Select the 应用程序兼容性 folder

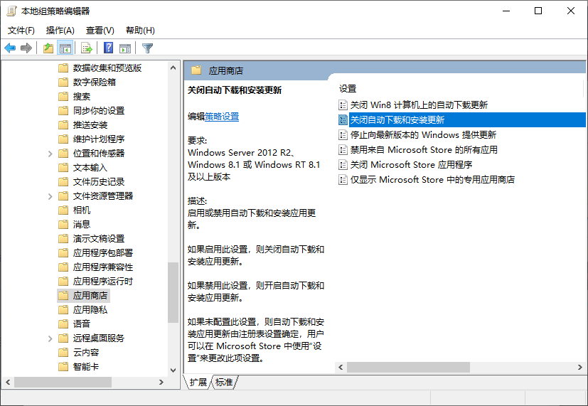tap(103, 267)
